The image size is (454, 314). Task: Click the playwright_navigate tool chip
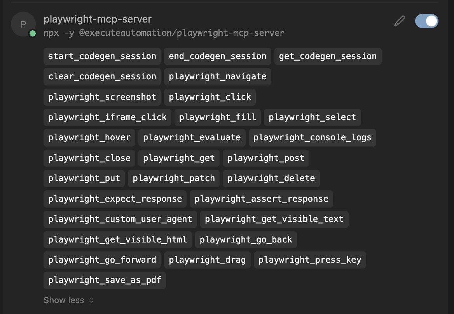point(217,77)
